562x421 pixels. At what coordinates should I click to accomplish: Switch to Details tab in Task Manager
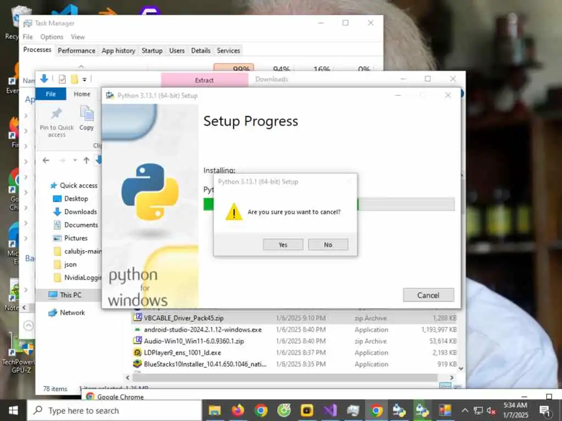point(201,50)
